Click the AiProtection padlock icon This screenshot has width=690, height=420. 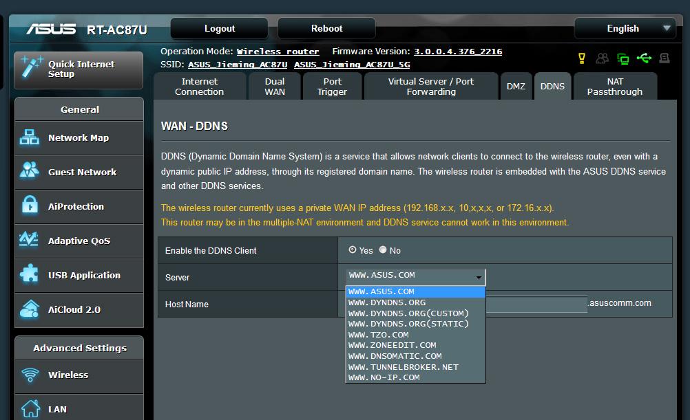30,205
